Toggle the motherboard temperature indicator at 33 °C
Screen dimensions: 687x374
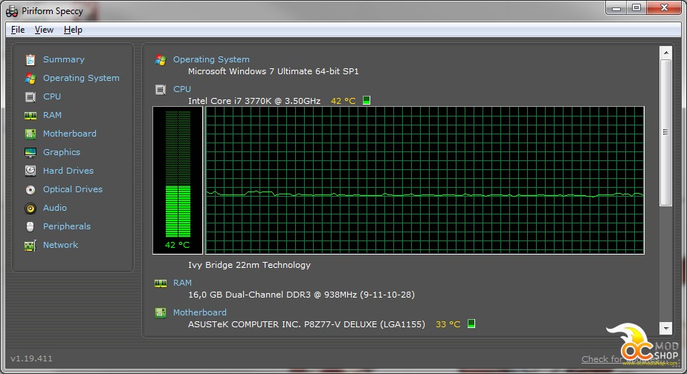tap(471, 324)
